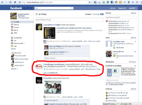The image size is (142, 105).
Task: Open Chemicalp Tee profile link
Action: 119,52
